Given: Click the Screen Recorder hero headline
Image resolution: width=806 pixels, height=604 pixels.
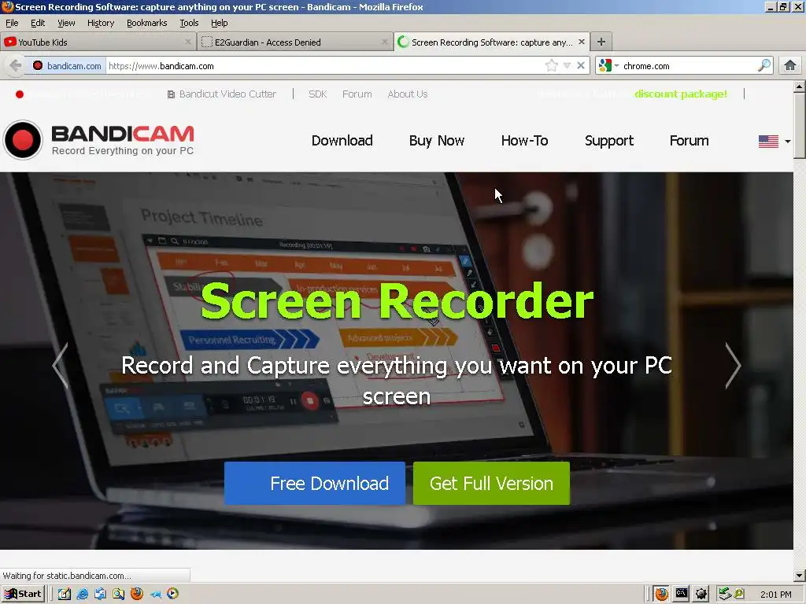Looking at the screenshot, I should click(397, 301).
